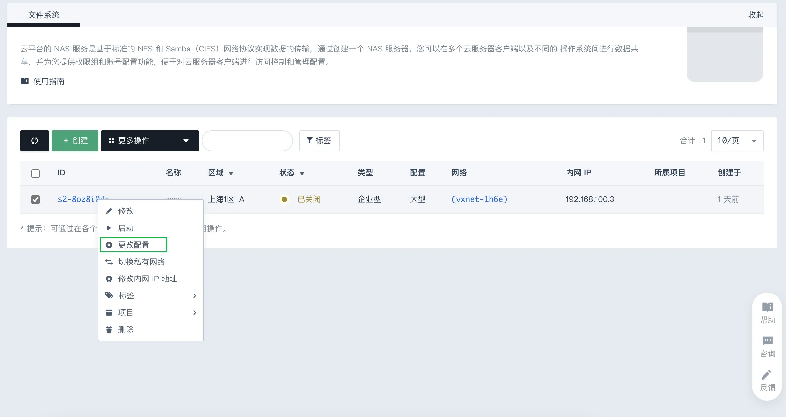Screen dimensions: 786x417
Task: Click the 网络 column header
Action: tap(459, 173)
